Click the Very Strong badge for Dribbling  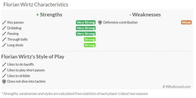pyautogui.click(x=86, y=28)
